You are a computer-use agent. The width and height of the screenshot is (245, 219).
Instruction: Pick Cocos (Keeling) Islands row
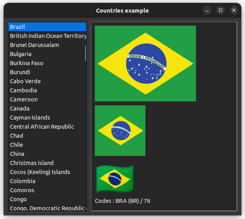pyautogui.click(x=47, y=172)
